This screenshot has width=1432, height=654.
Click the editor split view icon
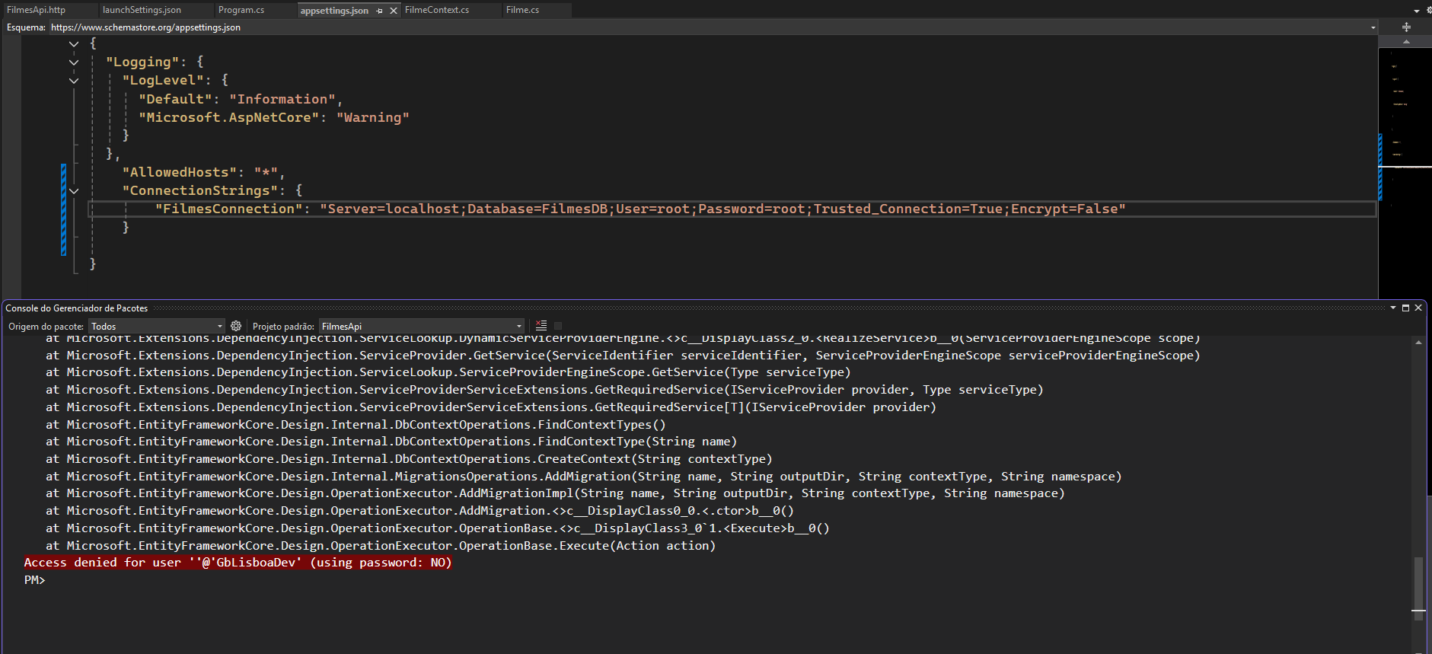(x=1406, y=27)
